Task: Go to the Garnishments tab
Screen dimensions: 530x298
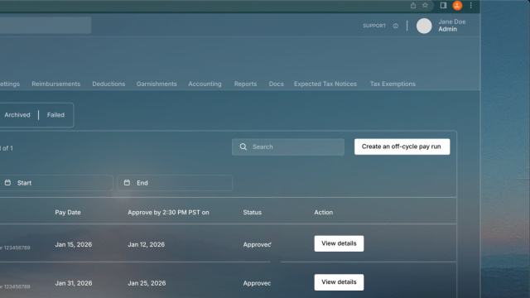Action: (x=157, y=84)
